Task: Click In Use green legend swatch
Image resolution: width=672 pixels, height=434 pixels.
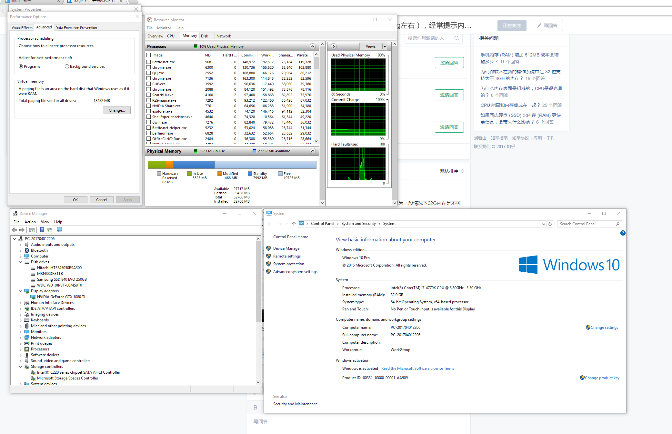Action: click(189, 174)
